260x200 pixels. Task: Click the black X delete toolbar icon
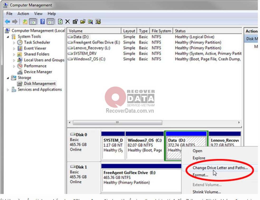click(x=68, y=22)
